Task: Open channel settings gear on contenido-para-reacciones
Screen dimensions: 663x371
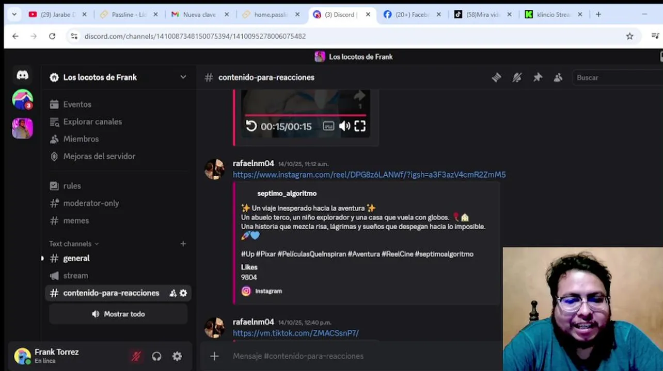Action: pos(183,293)
